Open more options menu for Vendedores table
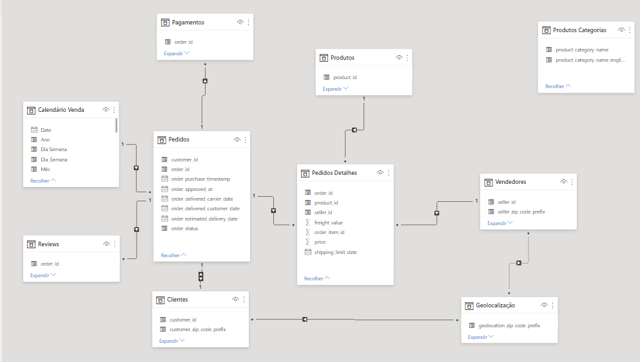The image size is (640, 362). [572, 182]
